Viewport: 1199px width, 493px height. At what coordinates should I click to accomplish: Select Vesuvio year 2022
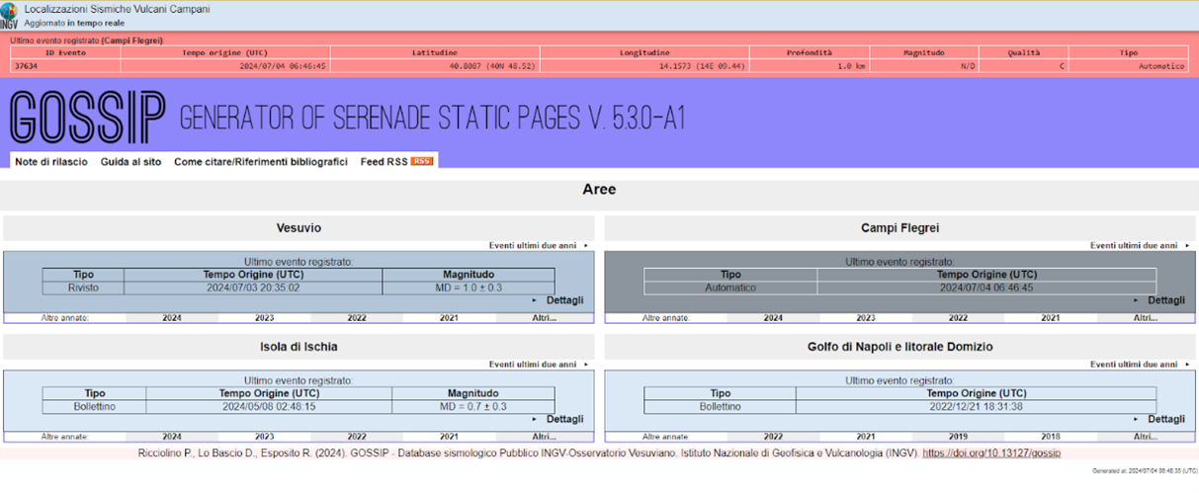pos(357,318)
